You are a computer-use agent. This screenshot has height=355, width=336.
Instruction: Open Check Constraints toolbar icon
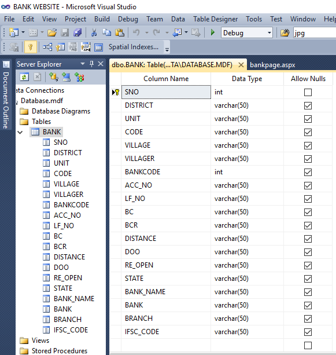click(x=98, y=47)
